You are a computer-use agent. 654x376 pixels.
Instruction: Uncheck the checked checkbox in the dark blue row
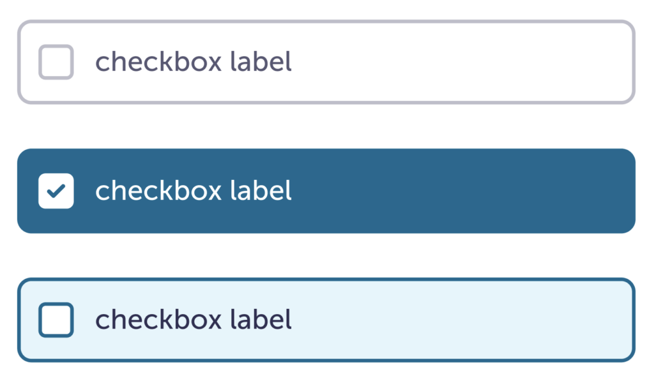click(56, 191)
